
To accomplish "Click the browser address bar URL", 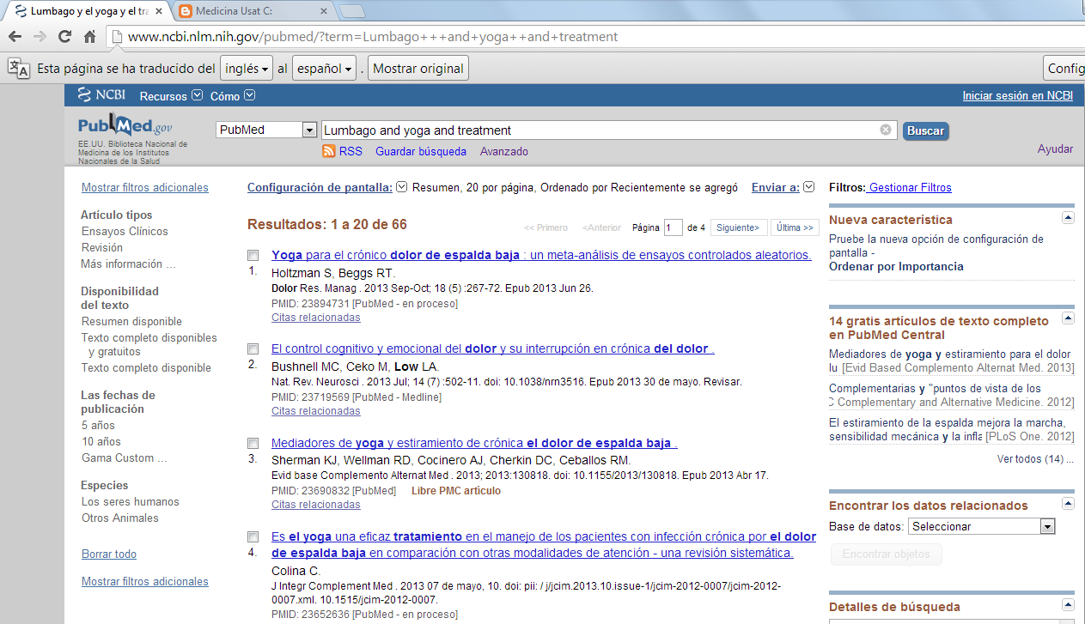I will click(373, 37).
